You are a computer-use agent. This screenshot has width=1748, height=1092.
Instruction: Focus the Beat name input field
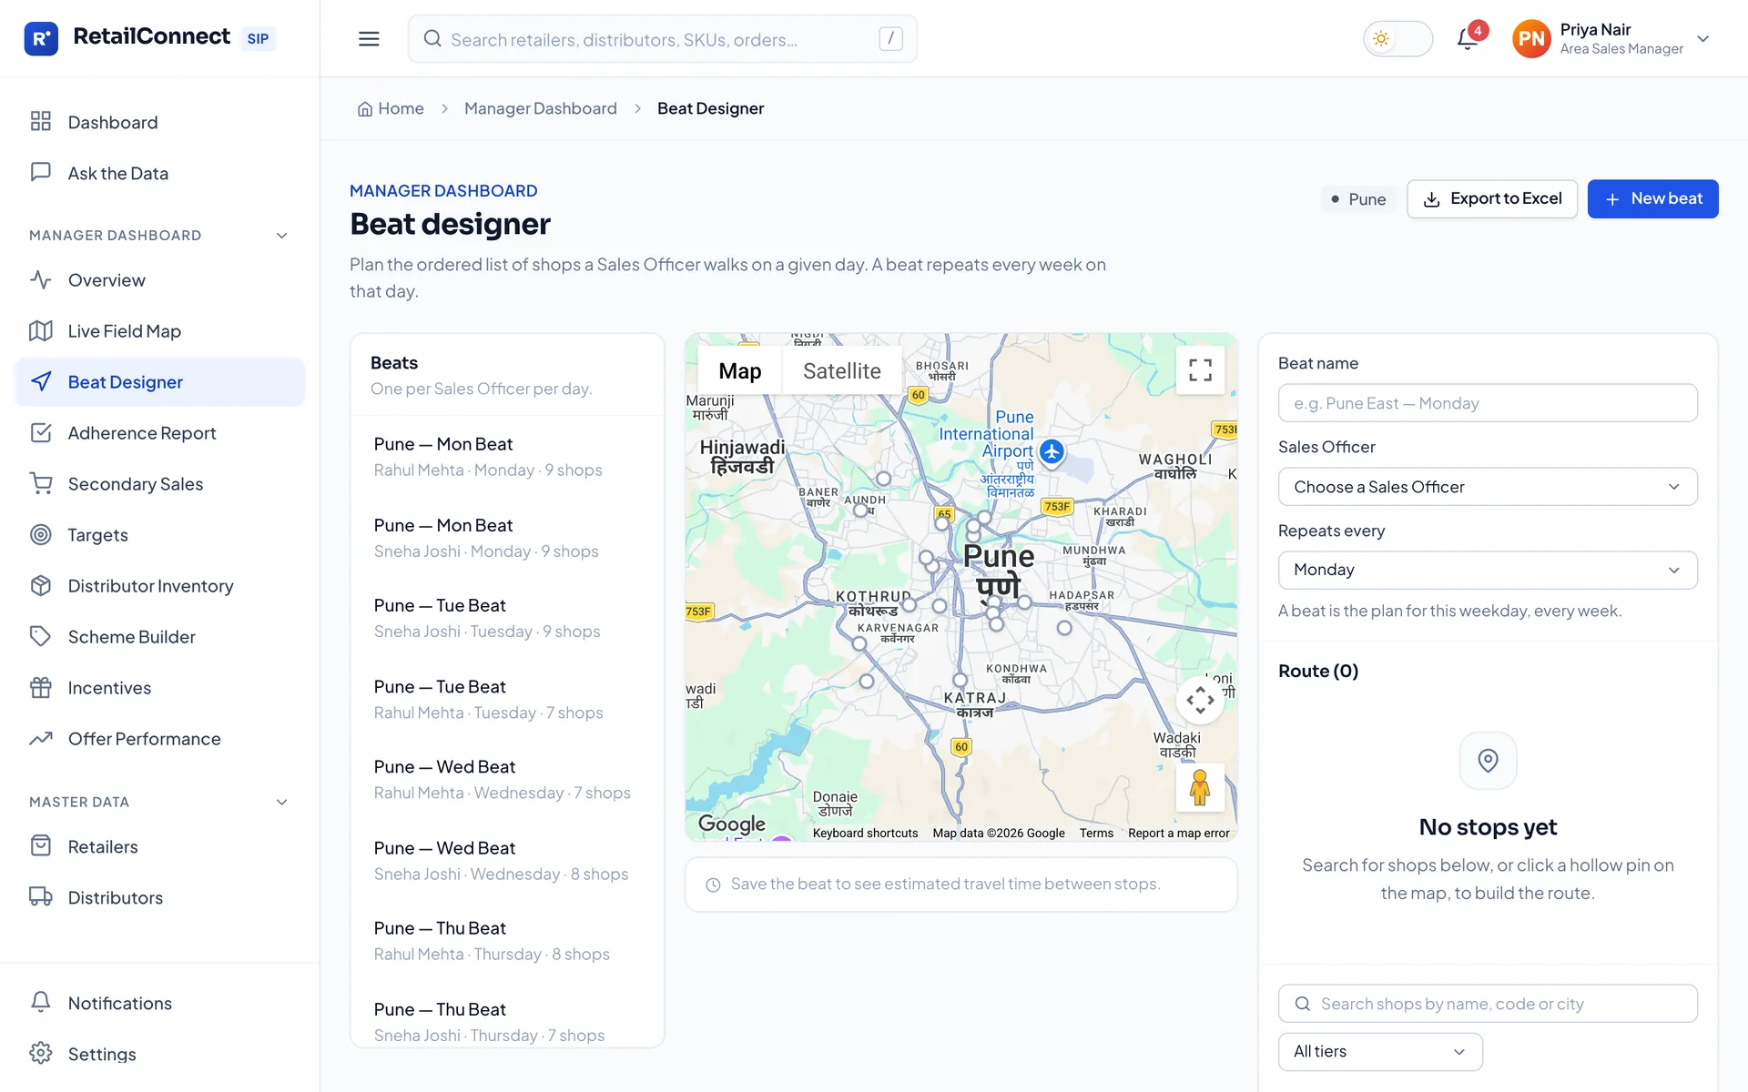tap(1488, 403)
